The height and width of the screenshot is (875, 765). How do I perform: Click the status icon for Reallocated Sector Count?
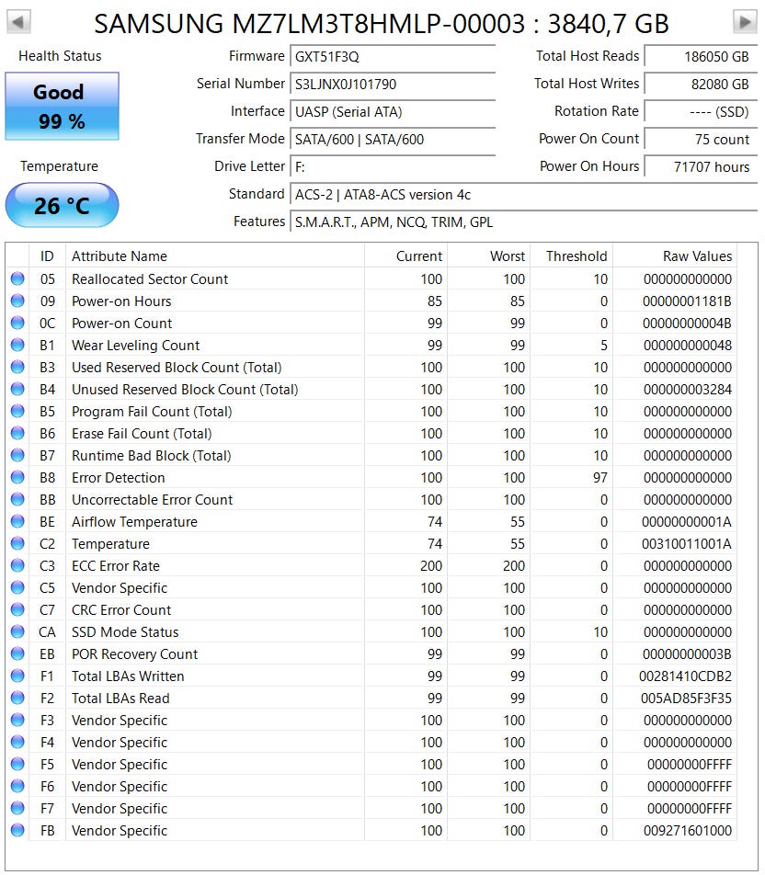[x=17, y=279]
